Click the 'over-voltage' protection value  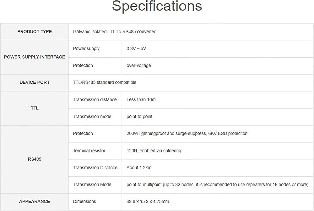point(138,66)
